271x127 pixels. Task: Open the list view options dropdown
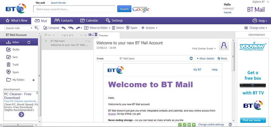point(91,35)
